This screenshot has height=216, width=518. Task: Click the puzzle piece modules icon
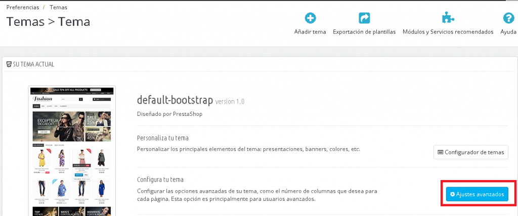point(448,19)
